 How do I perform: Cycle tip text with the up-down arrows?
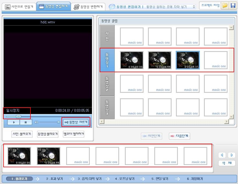(194, 7)
